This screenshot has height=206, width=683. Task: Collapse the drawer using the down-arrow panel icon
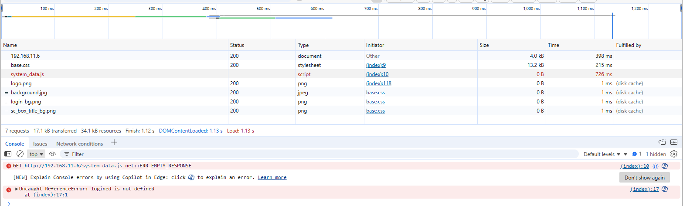click(x=674, y=142)
